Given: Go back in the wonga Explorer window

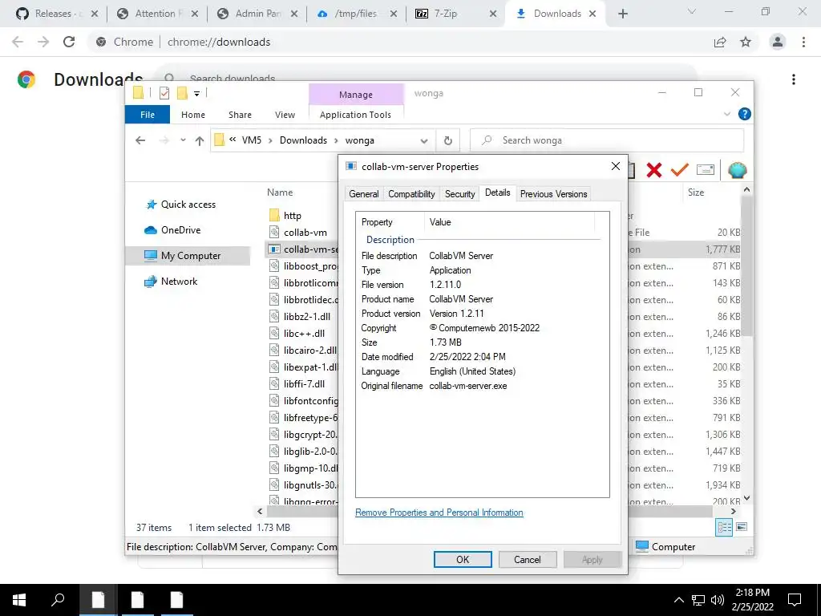Looking at the screenshot, I should coord(140,140).
